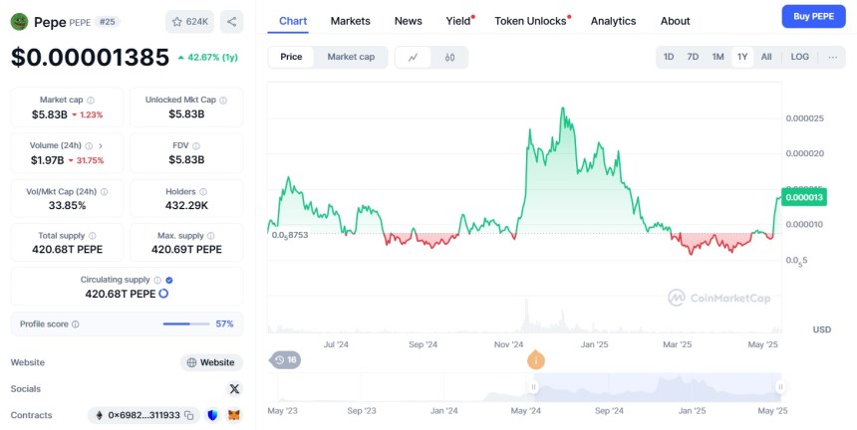The width and height of the screenshot is (857, 430).
Task: Click the Pepe coin logo icon
Action: [19, 22]
